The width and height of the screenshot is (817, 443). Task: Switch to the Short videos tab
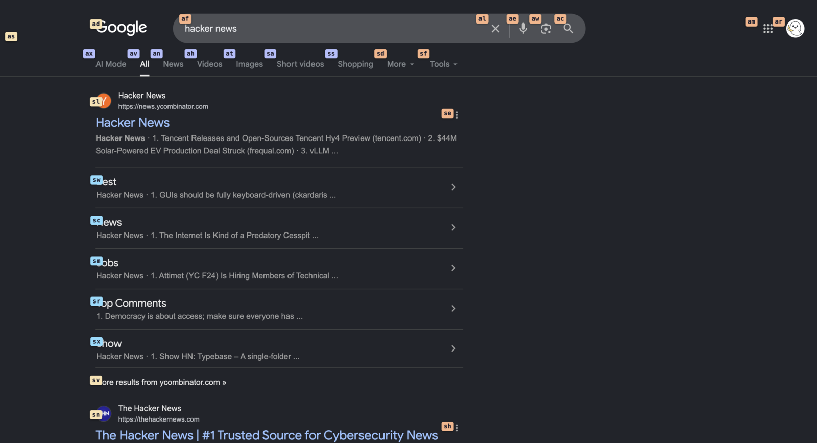tap(300, 64)
